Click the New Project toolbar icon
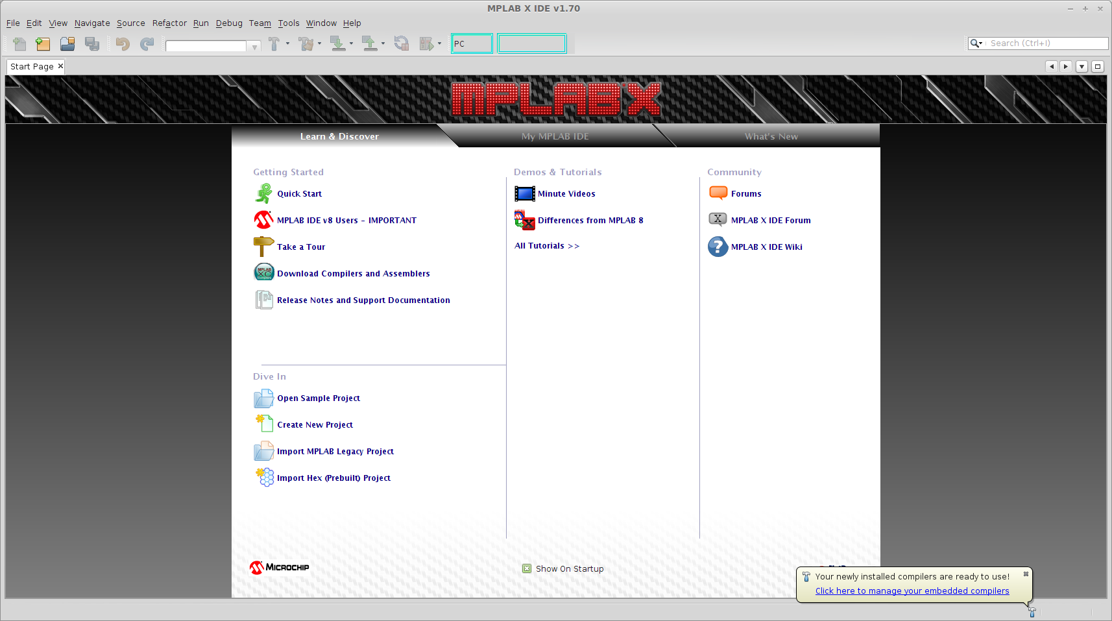1112x621 pixels. pyautogui.click(x=43, y=43)
